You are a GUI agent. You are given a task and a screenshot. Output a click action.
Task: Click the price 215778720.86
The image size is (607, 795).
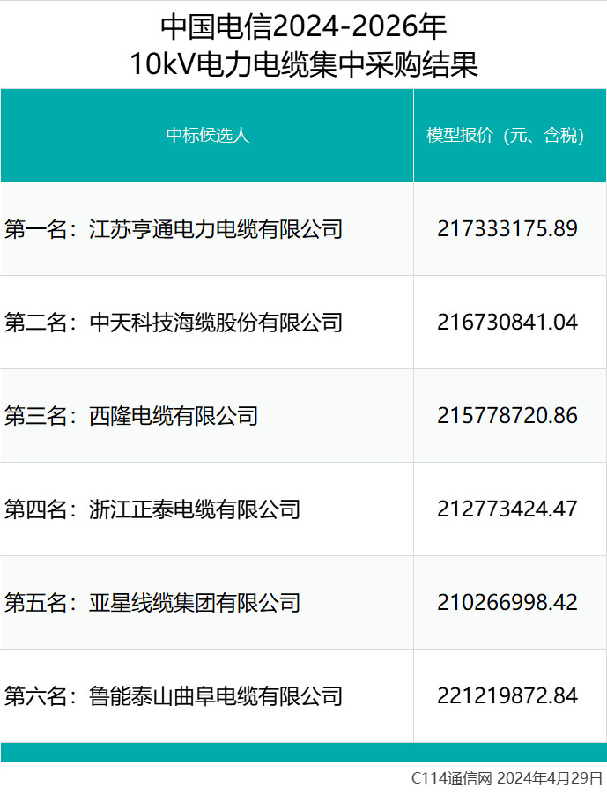[x=507, y=416]
